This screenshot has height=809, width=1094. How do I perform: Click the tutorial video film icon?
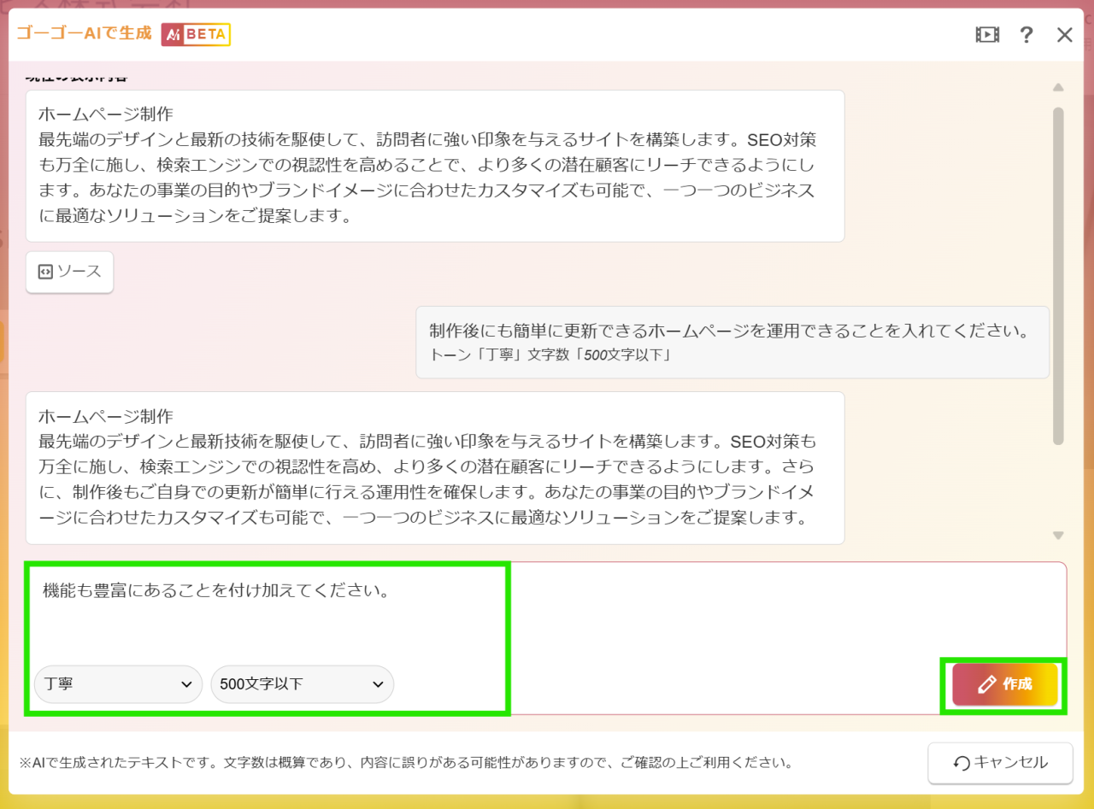tap(987, 34)
